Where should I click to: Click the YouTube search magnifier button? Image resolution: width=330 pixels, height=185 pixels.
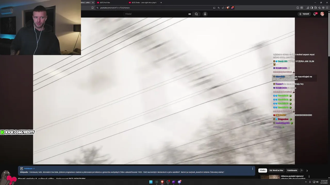(196, 14)
